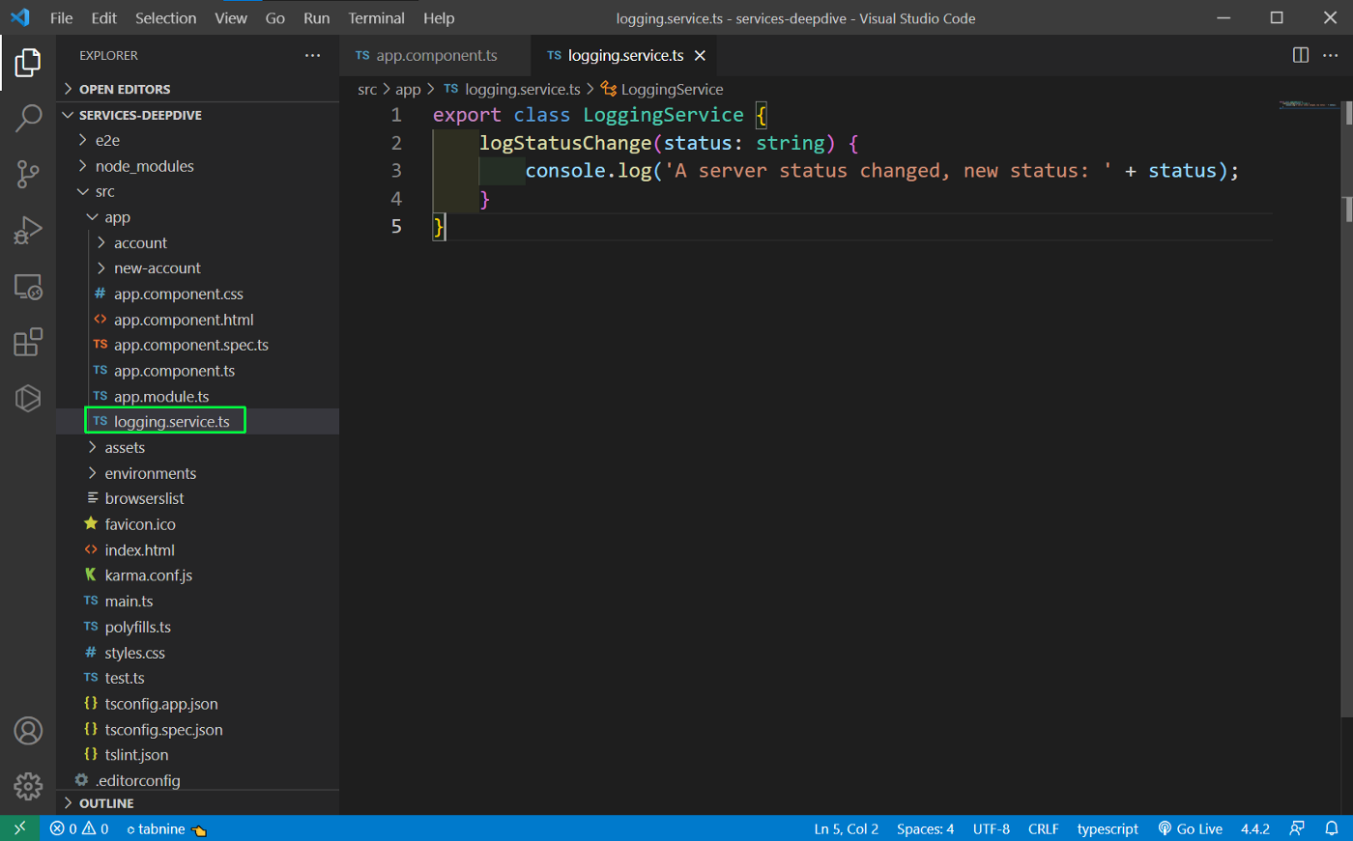This screenshot has height=841, width=1353.
Task: Open the Terminal menu
Action: [376, 17]
